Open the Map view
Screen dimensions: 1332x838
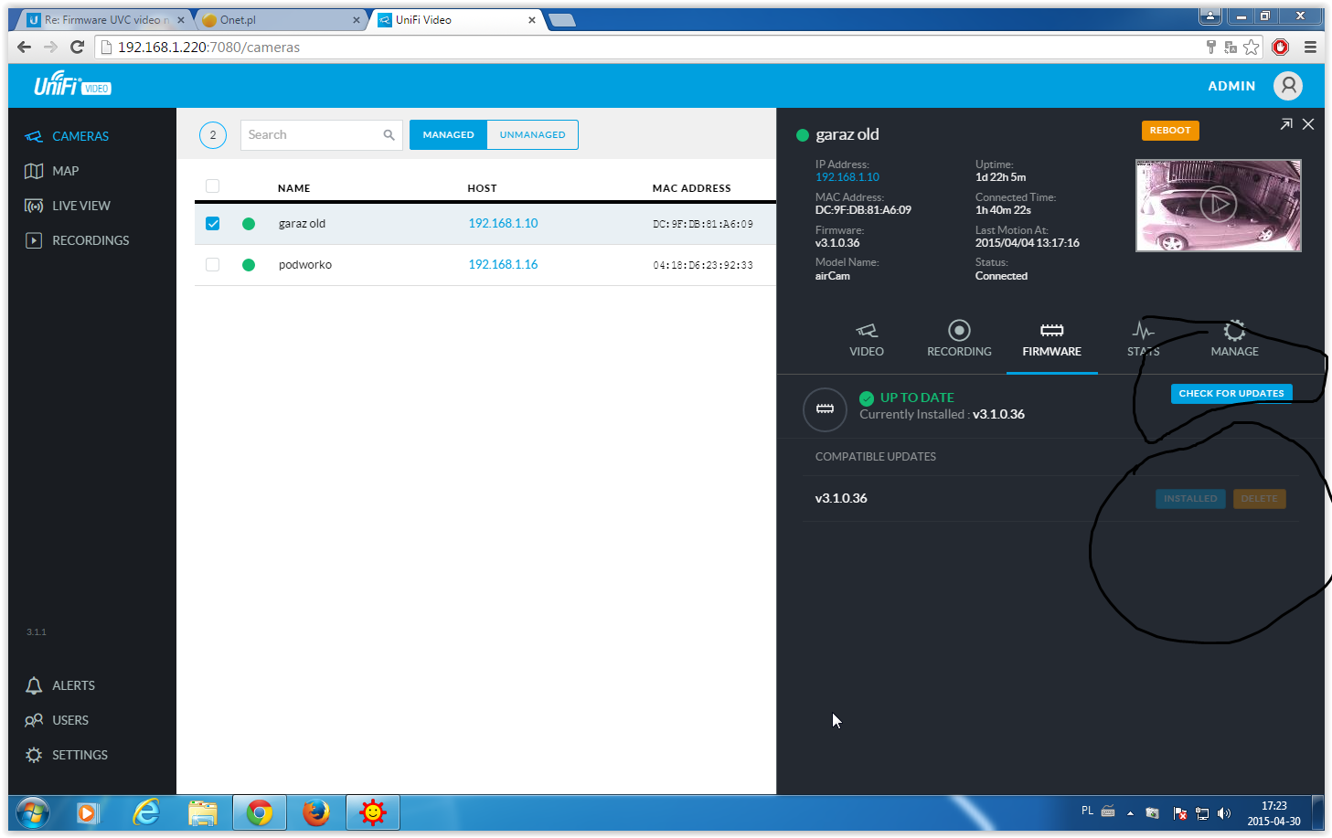[51, 171]
